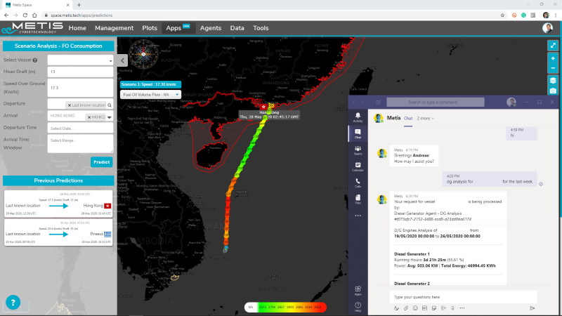The width and height of the screenshot is (562, 316).
Task: Open the Apps icon at Teams sidebar bottom
Action: (358, 290)
